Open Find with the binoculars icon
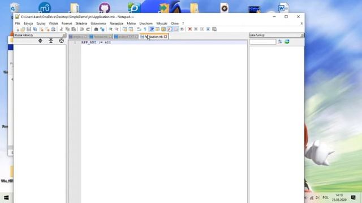Image resolution: width=362 pixels, height=203 pixels. click(96, 29)
